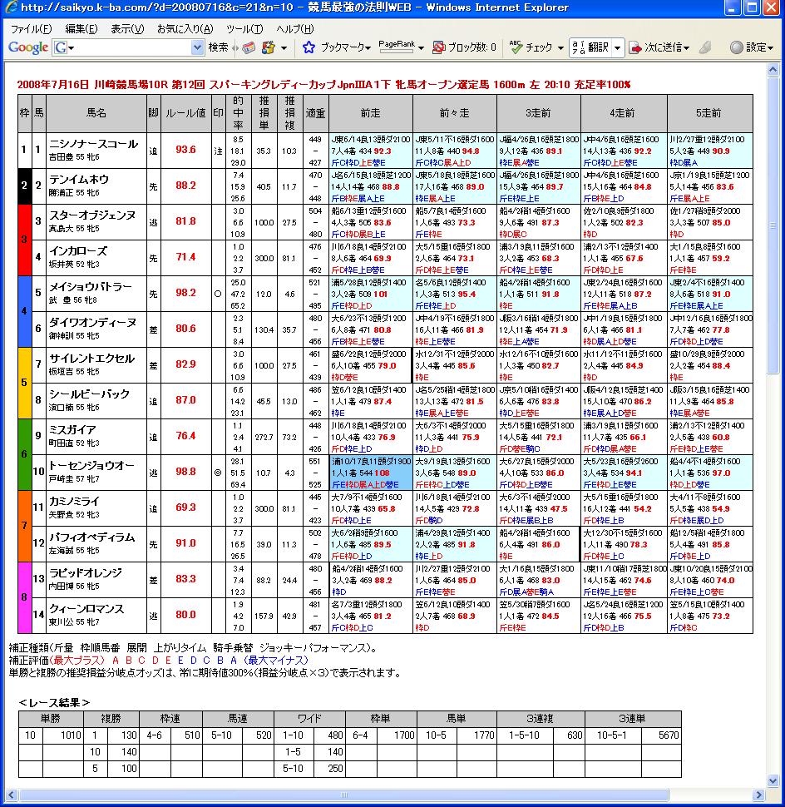Viewport: 785px width, 807px height.
Task: Click rule value 93.6
Action: click(185, 149)
